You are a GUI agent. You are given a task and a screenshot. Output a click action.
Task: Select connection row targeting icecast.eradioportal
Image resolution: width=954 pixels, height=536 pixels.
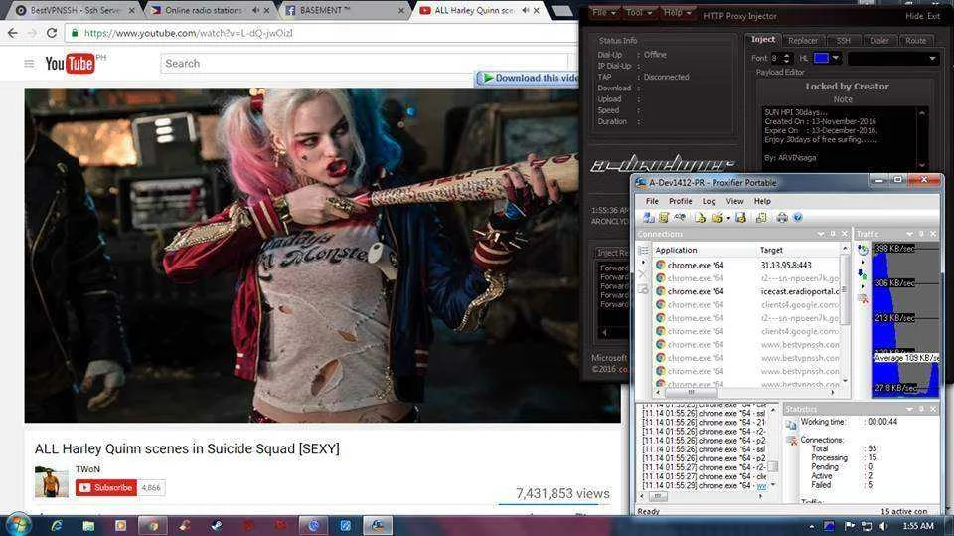pyautogui.click(x=747, y=291)
